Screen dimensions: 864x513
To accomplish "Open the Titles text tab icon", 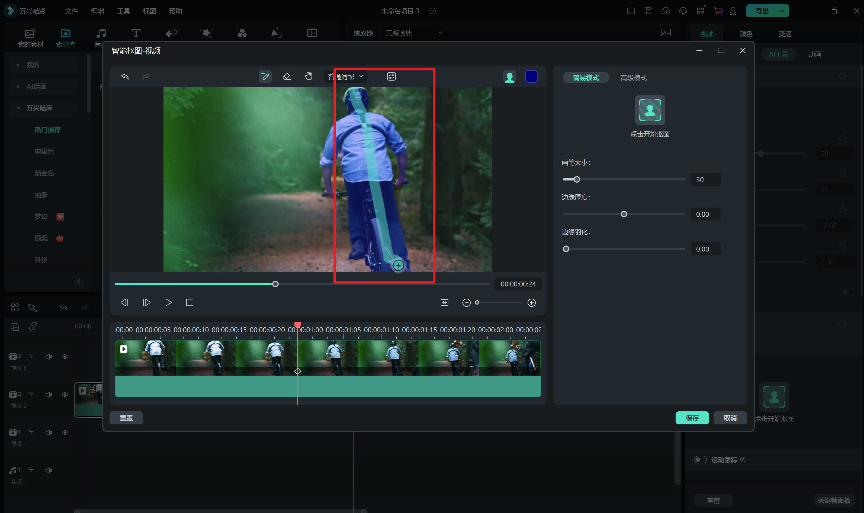I will [136, 33].
